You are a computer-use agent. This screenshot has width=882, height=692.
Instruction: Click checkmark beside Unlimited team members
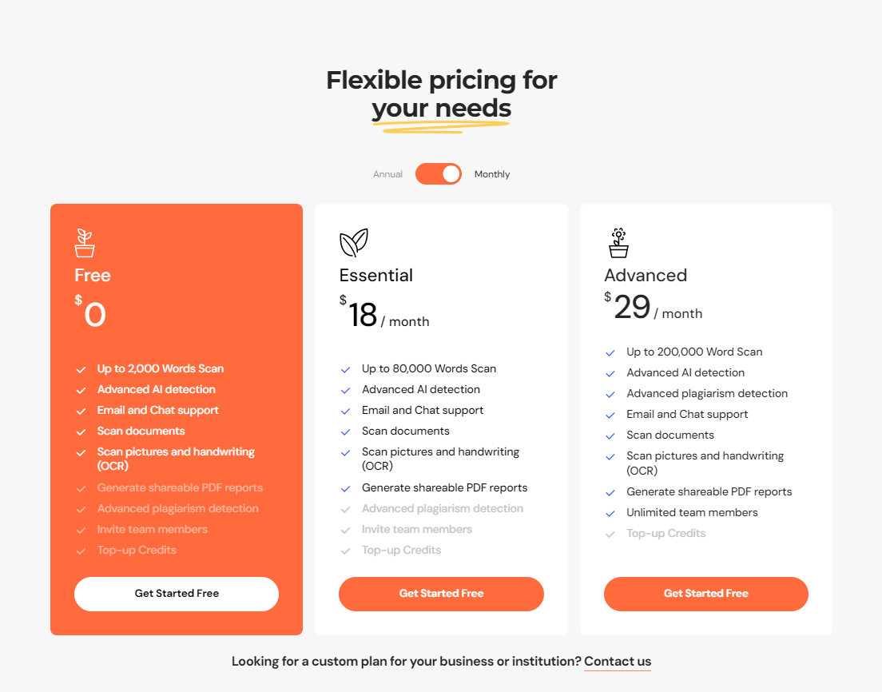[610, 513]
